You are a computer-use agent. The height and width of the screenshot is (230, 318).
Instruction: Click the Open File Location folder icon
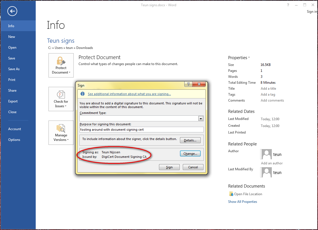click(x=231, y=194)
